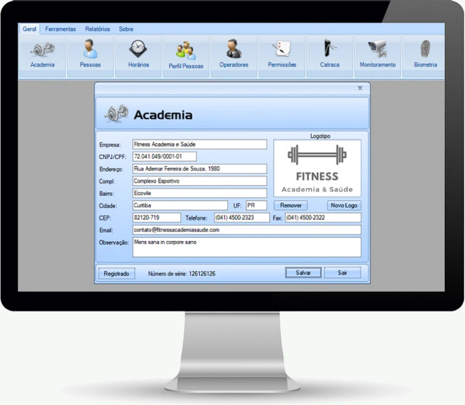Click the CNPJ/CPF input field
Screen dimensions: 465x405
(165, 157)
